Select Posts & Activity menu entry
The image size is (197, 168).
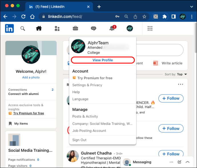coord(85,116)
